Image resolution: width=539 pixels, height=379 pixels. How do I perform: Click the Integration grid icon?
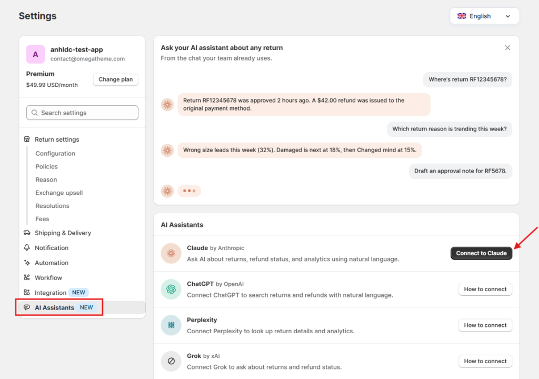point(27,292)
